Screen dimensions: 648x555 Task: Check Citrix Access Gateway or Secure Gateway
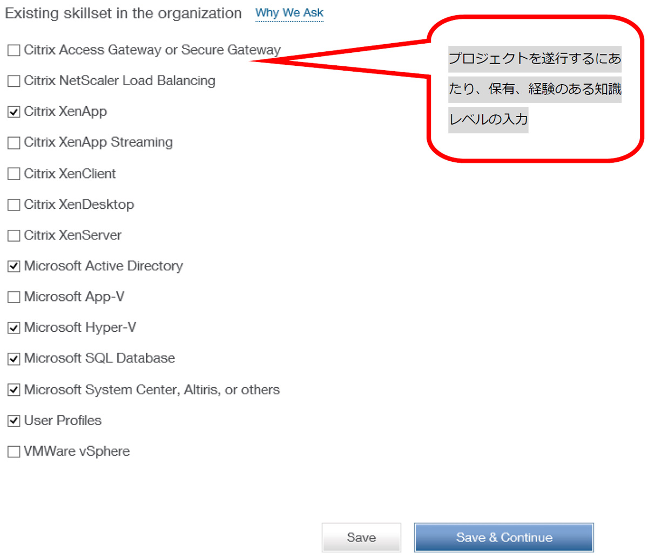13,51
